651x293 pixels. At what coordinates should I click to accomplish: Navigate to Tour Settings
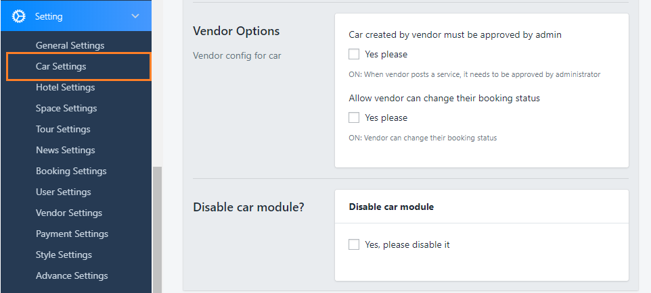click(x=63, y=129)
